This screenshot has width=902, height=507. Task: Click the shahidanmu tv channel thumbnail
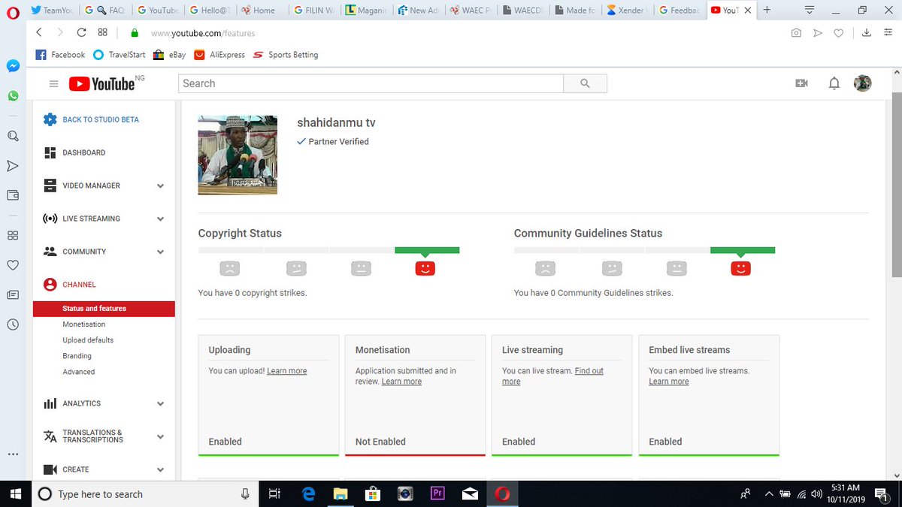(238, 155)
